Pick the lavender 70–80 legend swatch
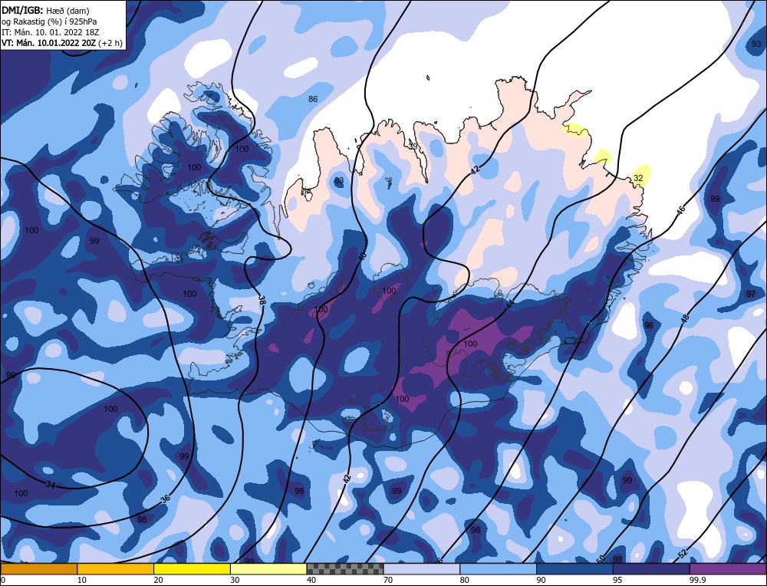 pyautogui.click(x=422, y=569)
